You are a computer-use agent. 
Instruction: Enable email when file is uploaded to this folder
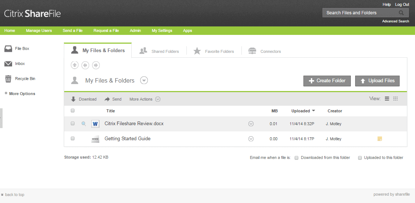click(360, 158)
